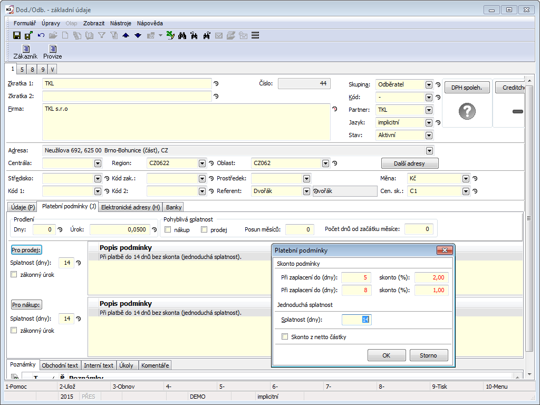The image size is (540, 405).
Task: Check the prodej checkbox under Pohyblivá splatnost
Action: pos(205,229)
